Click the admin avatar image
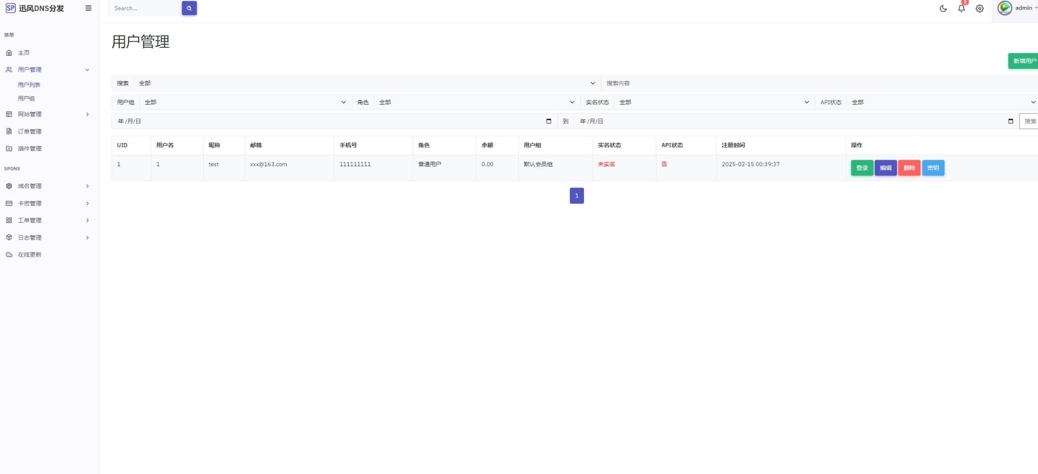 click(1005, 8)
